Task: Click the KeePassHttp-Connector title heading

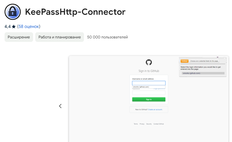Action: coord(75,12)
